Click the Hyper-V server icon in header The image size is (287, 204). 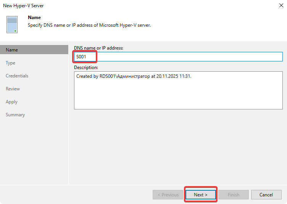[12, 24]
